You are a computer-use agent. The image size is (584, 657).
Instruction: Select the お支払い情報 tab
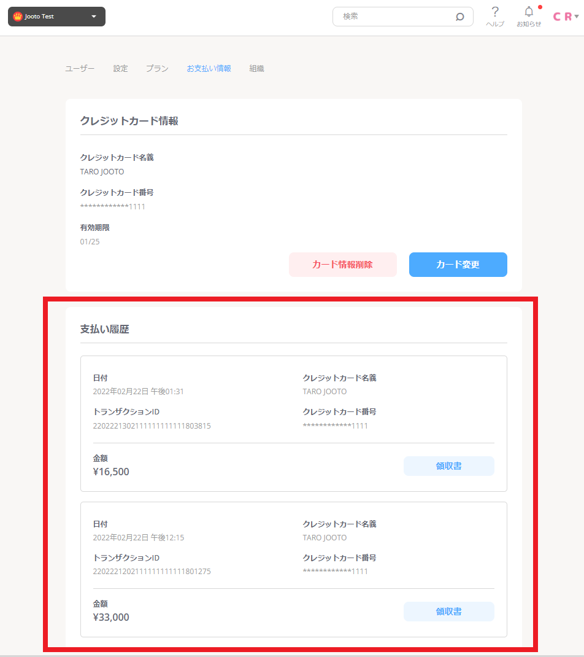tap(209, 69)
